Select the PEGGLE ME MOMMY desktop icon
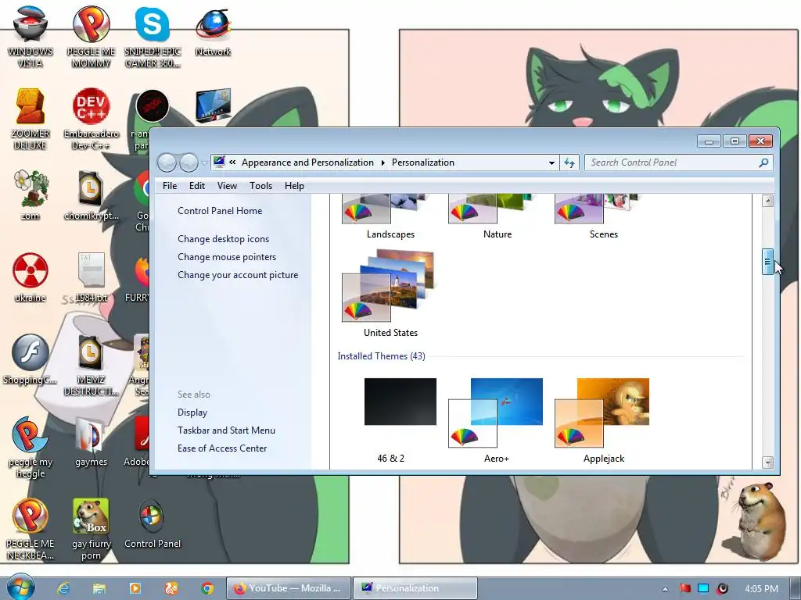Screen dimensions: 801x600 (x=91, y=36)
